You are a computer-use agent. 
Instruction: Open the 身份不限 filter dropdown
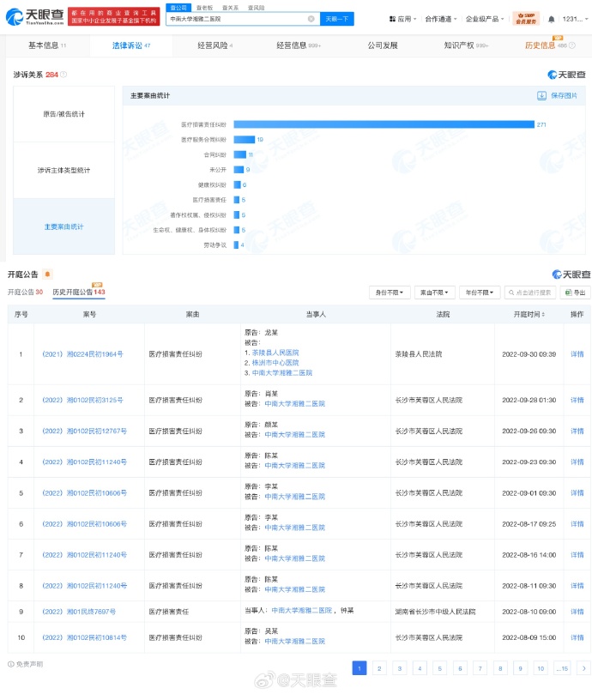390,293
